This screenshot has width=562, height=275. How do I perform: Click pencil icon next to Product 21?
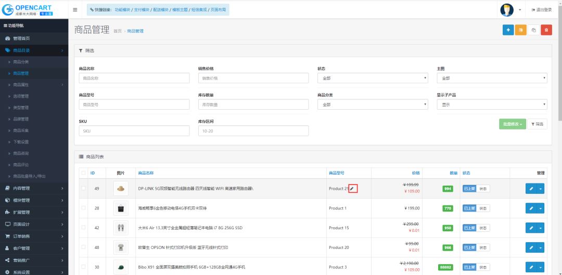click(353, 189)
